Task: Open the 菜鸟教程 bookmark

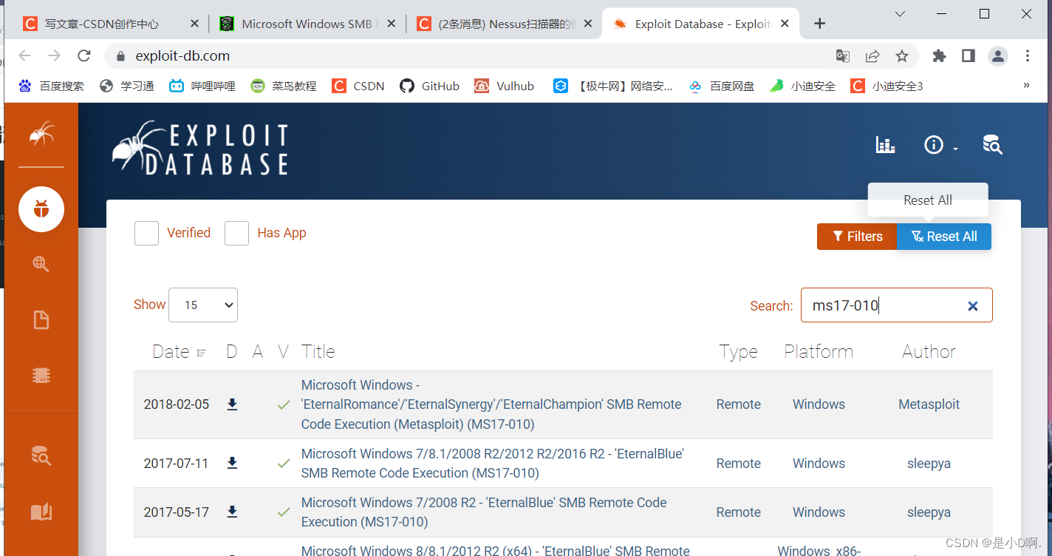Action: click(284, 86)
